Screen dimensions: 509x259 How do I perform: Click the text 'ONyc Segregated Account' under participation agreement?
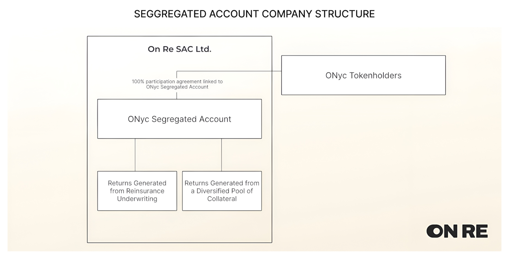pyautogui.click(x=177, y=87)
